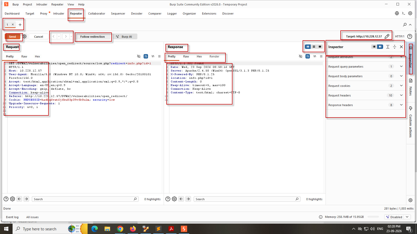Open Burp AI button
417x234 pixels.
125,37
